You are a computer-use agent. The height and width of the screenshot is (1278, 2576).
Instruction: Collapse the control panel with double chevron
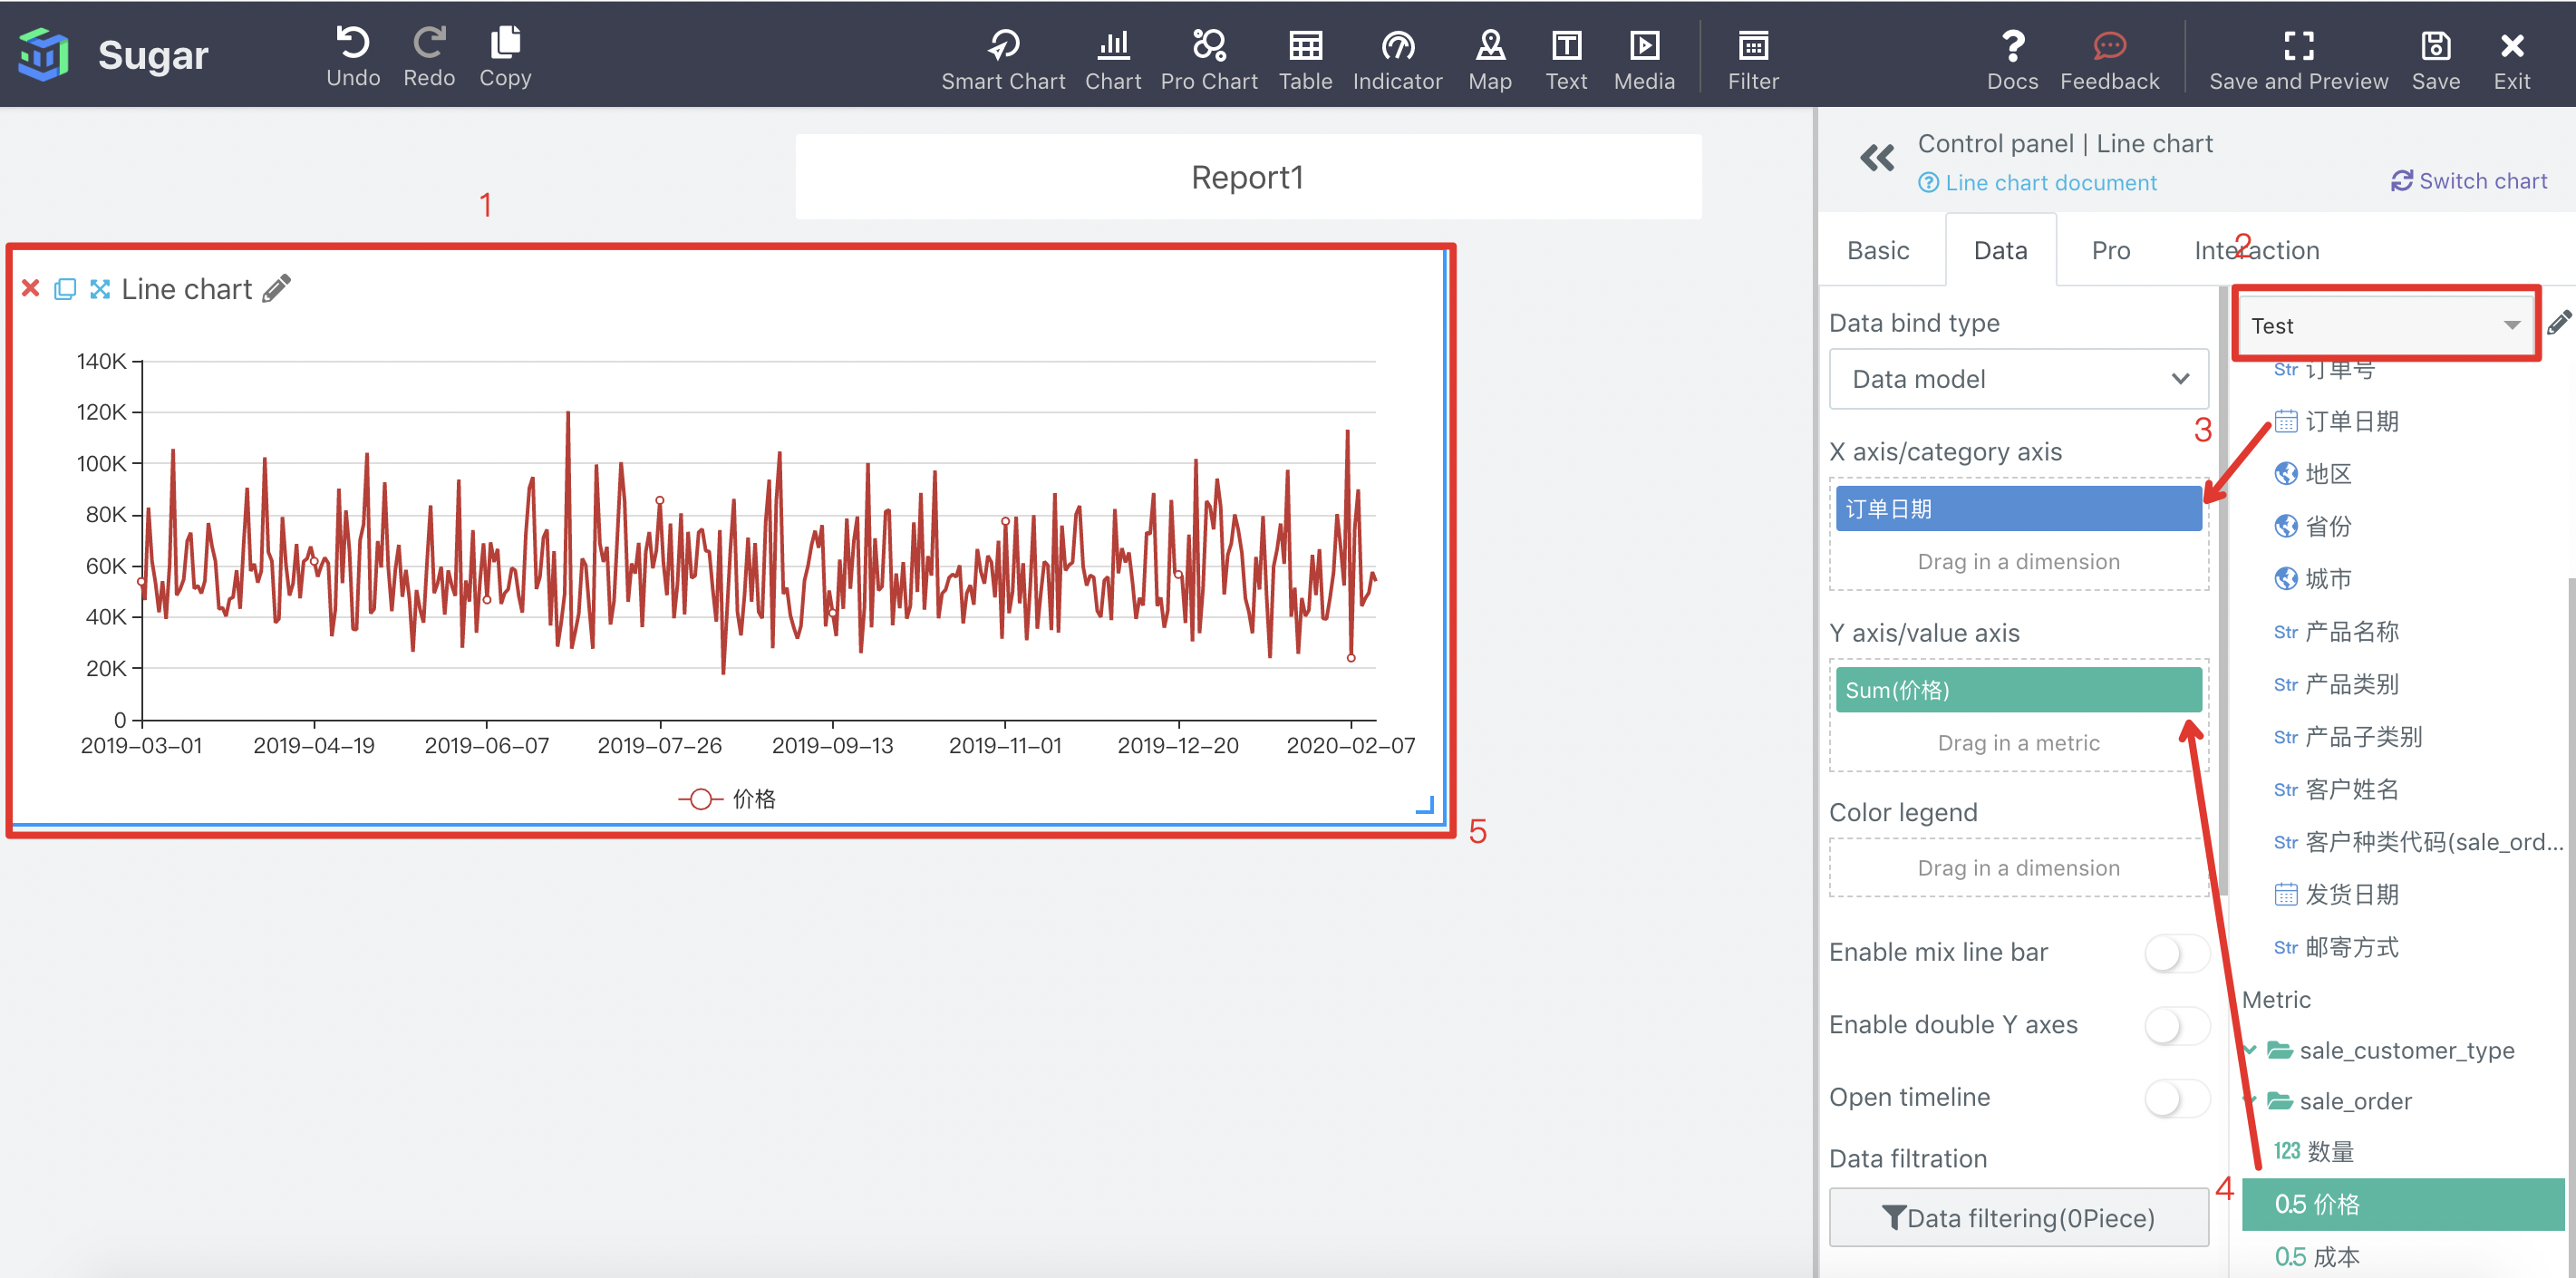pos(1876,158)
